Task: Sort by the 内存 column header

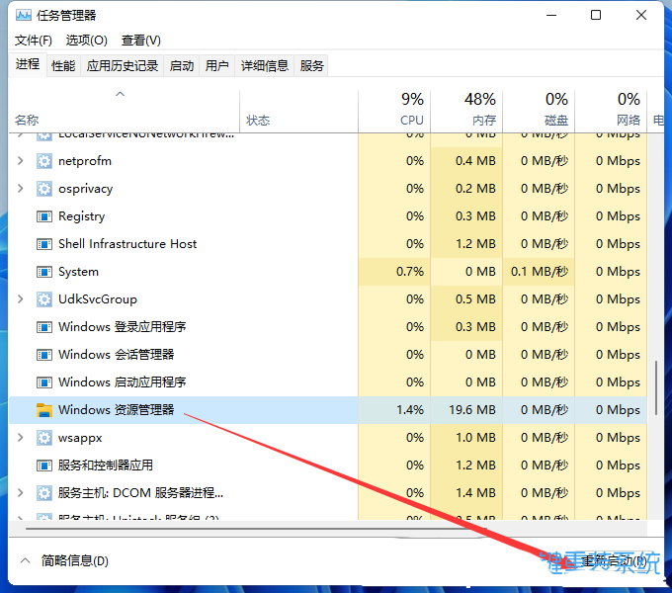Action: point(466,111)
